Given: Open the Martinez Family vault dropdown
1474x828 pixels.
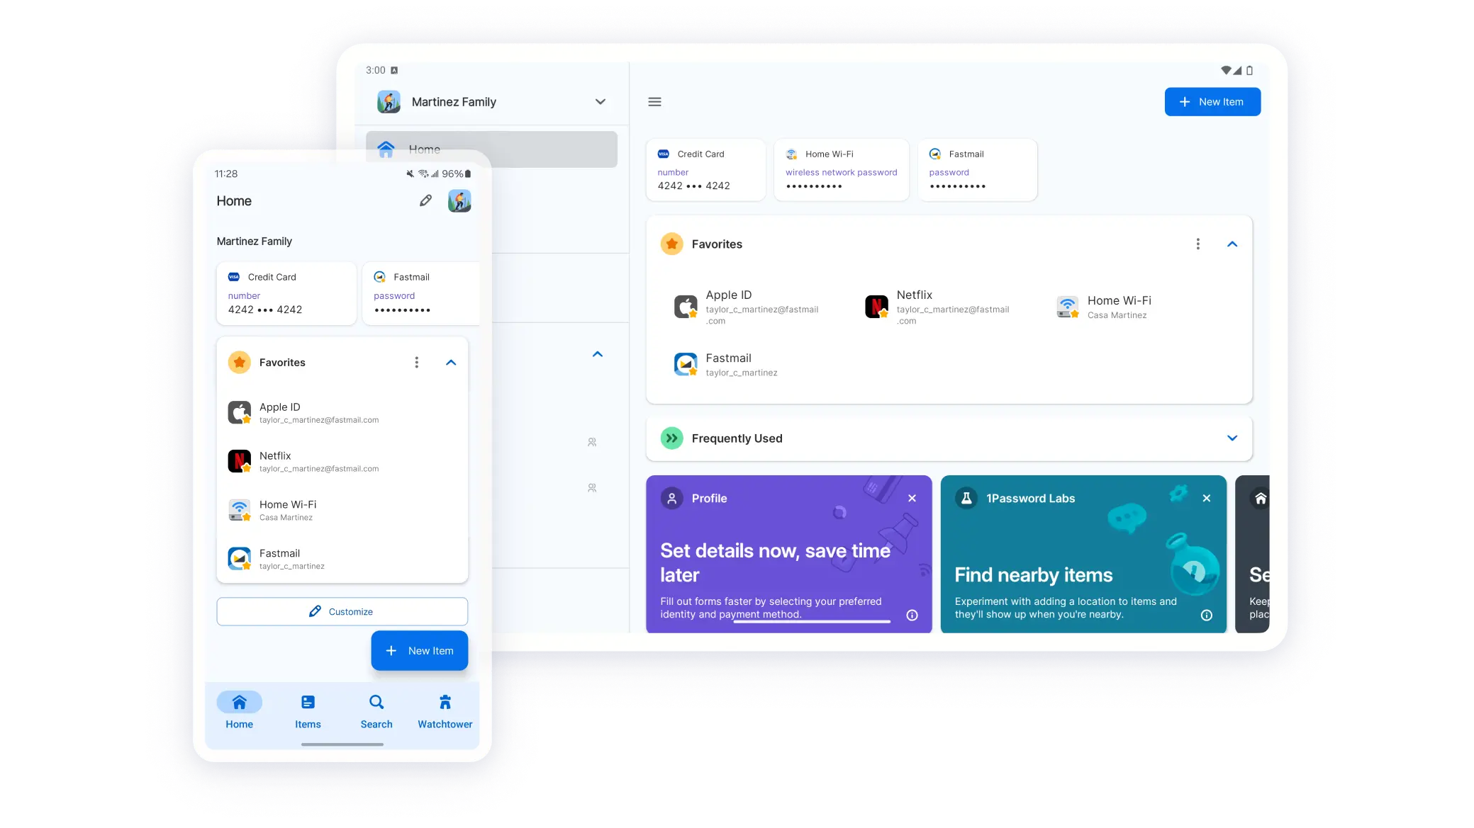Looking at the screenshot, I should [x=599, y=101].
